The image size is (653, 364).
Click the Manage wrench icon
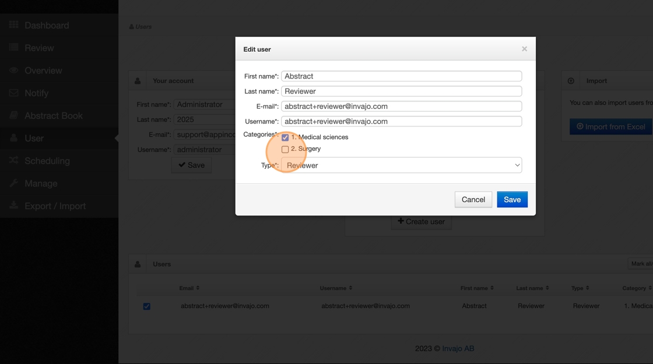click(x=14, y=183)
